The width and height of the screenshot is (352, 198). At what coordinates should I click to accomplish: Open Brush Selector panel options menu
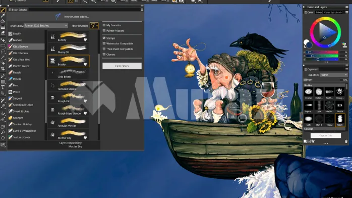click(x=142, y=10)
